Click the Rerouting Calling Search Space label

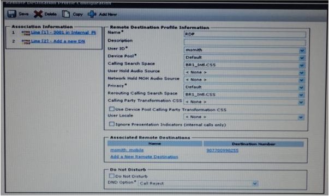tap(142, 93)
